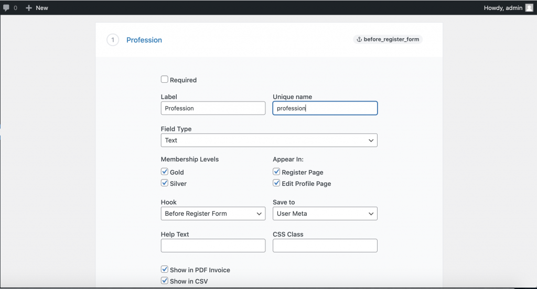Click the Help Text label
Image resolution: width=537 pixels, height=289 pixels.
coord(175,234)
